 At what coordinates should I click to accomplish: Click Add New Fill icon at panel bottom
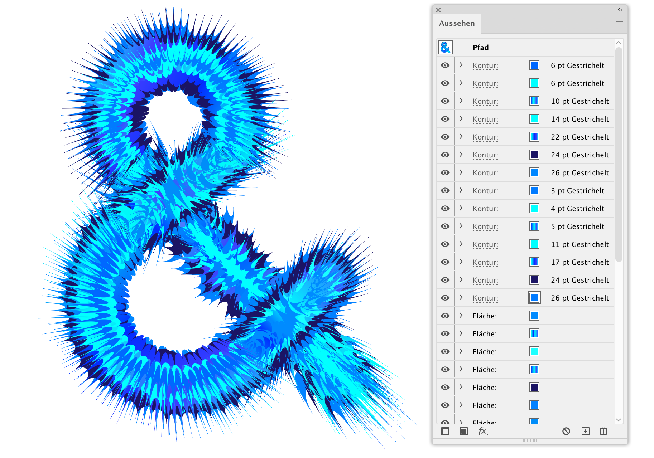click(x=464, y=431)
